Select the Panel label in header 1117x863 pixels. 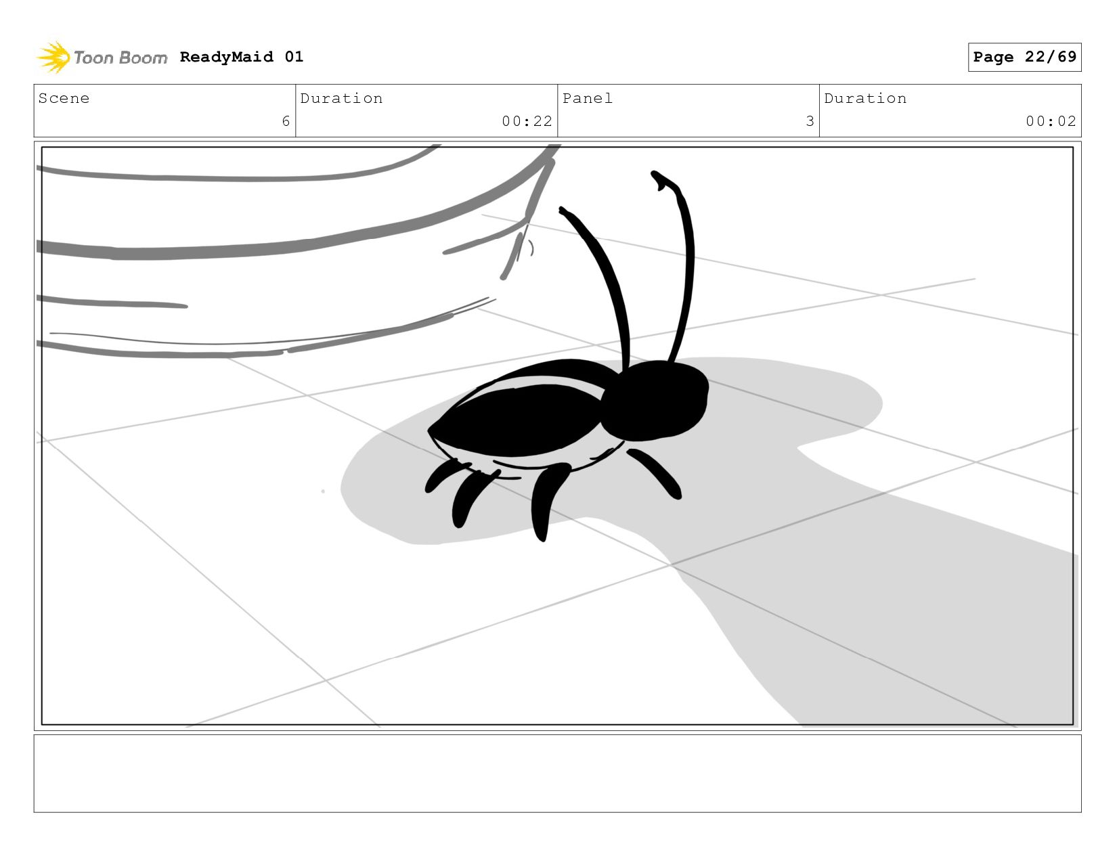pos(588,98)
